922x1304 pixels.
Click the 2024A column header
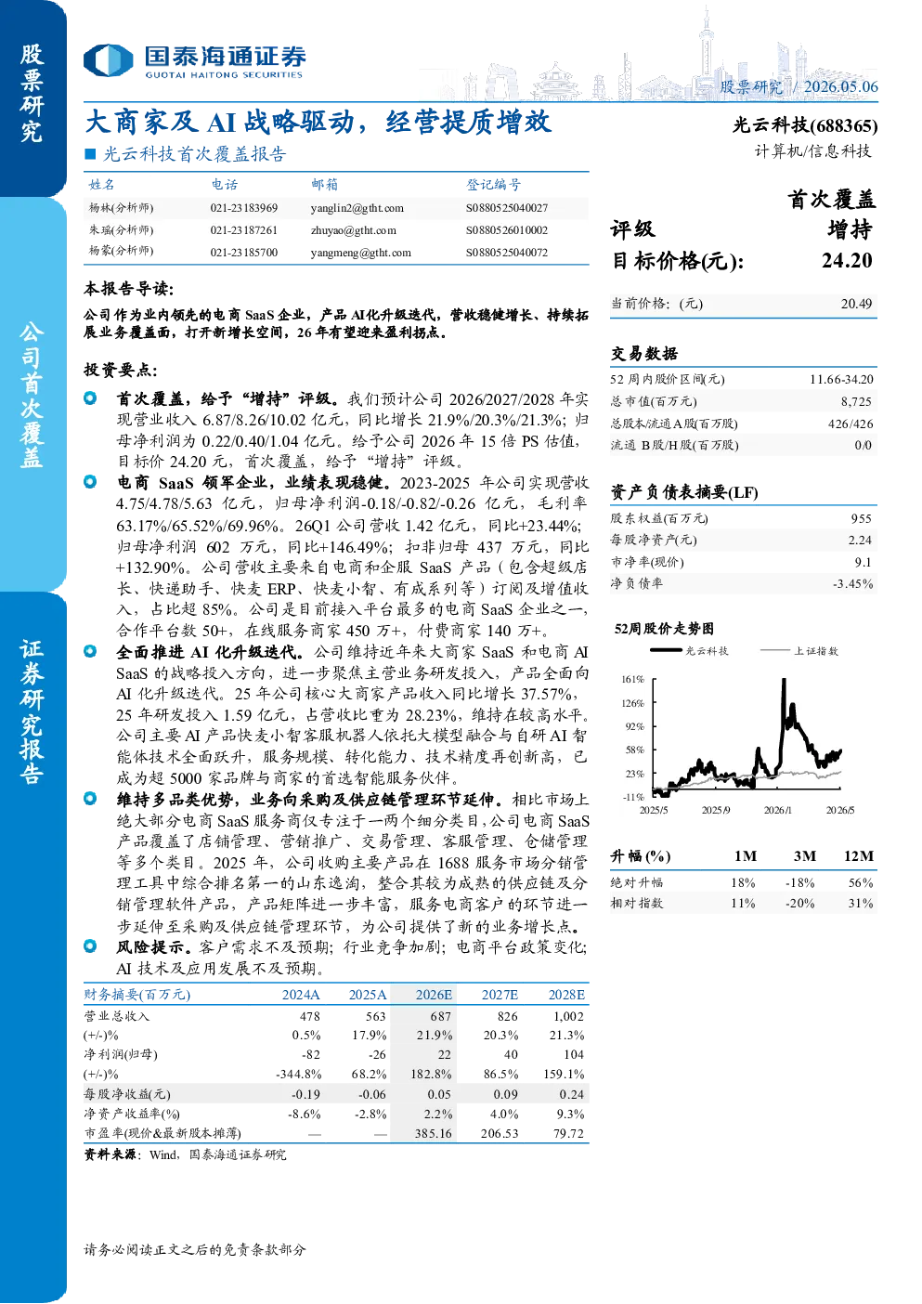301,994
